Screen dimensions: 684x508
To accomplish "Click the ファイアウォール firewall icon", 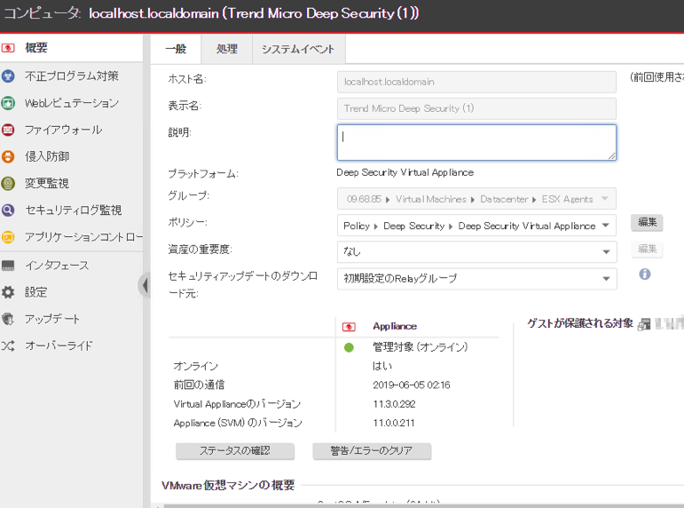I will click(x=9, y=130).
